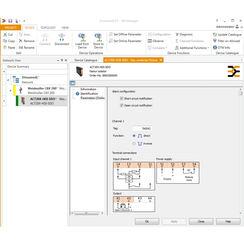Close the Network View panel
Viewport: 244px width, 244px height.
[66, 60]
